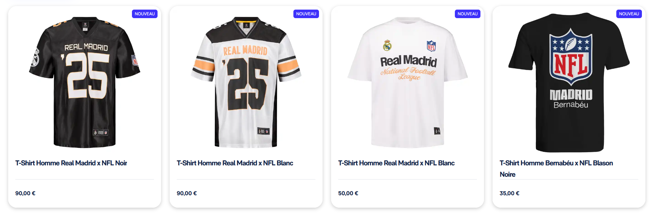Viewport: 654px width, 213px height.
Task: Open the T-Shirt Homme Real Madrid x NFL Noir product page
Action: (x=71, y=163)
